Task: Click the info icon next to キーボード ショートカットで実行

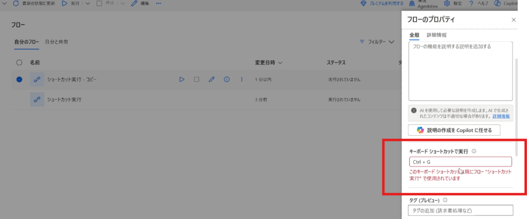Action: (473, 151)
